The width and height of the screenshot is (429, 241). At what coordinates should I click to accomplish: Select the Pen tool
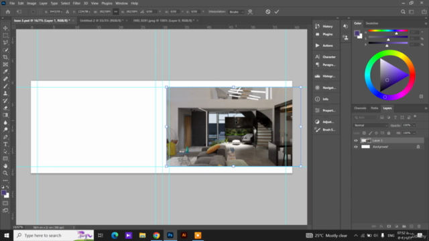[5, 137]
